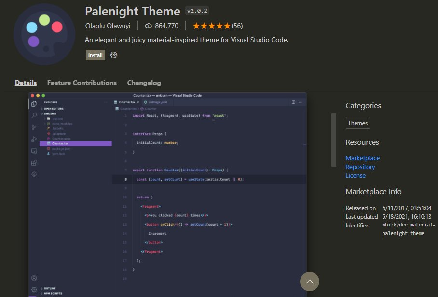Viewport: 438px width, 297px height.
Task: Click the Install button
Action: pos(95,55)
